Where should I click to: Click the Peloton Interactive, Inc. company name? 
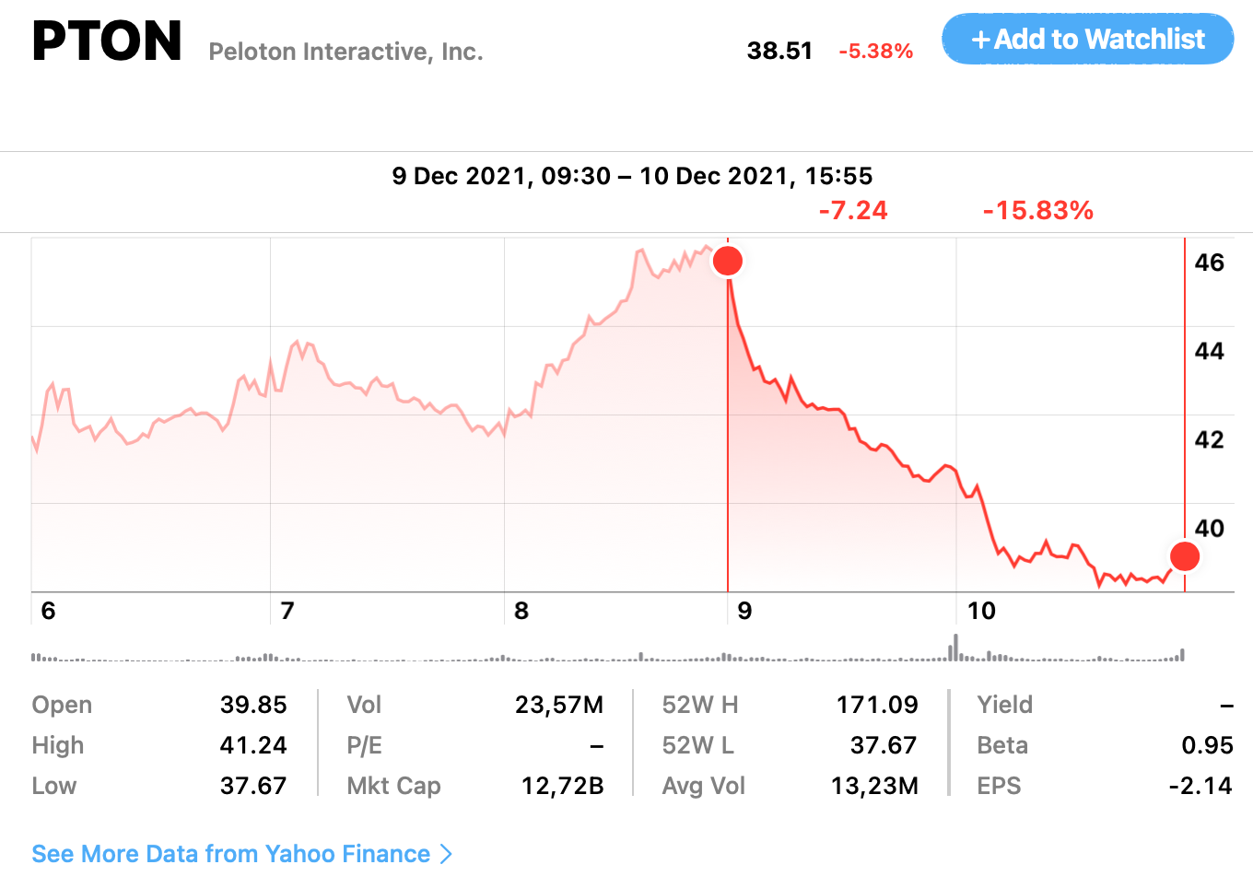(345, 52)
